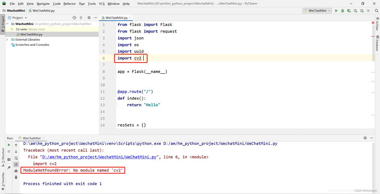Expand the External Libraries node
This screenshot has width=380, height=194.
(7, 39)
